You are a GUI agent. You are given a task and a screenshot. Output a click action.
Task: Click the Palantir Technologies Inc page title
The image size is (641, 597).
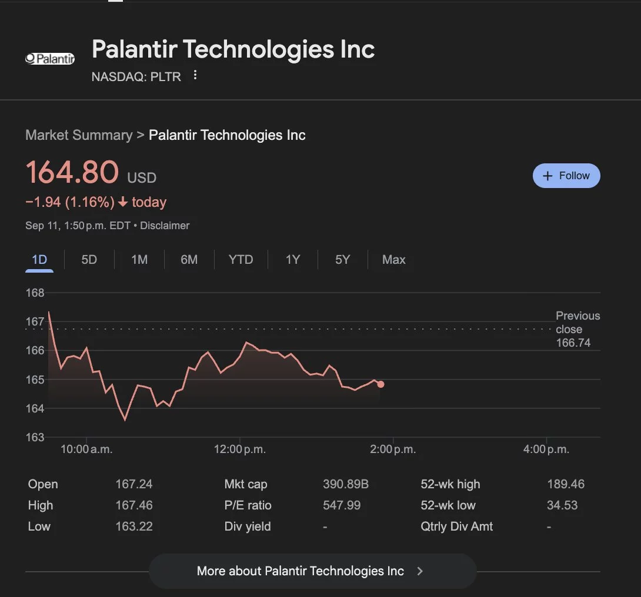tap(233, 49)
